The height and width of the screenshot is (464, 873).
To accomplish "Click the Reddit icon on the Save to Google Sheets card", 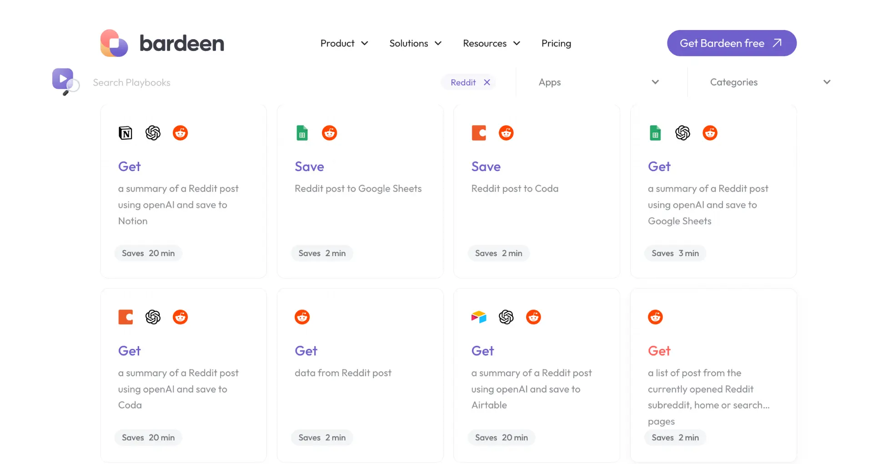I will (x=330, y=133).
